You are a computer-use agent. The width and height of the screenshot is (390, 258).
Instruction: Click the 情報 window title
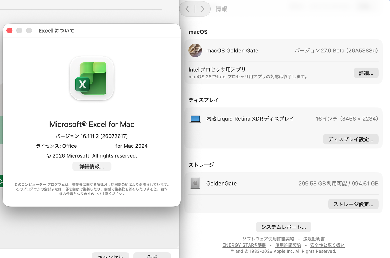221,9
